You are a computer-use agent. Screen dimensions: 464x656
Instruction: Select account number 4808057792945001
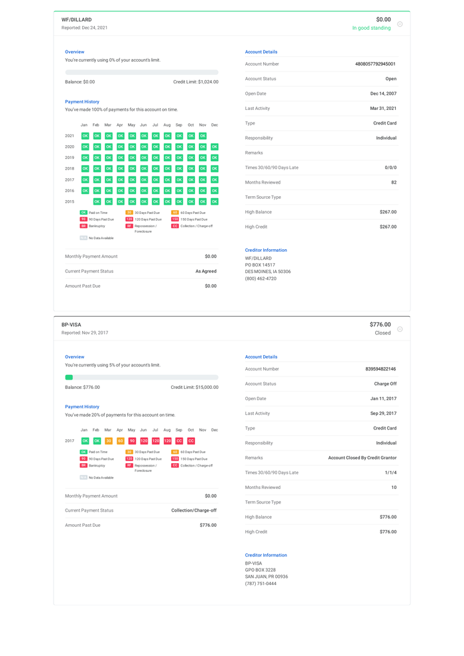coord(375,64)
